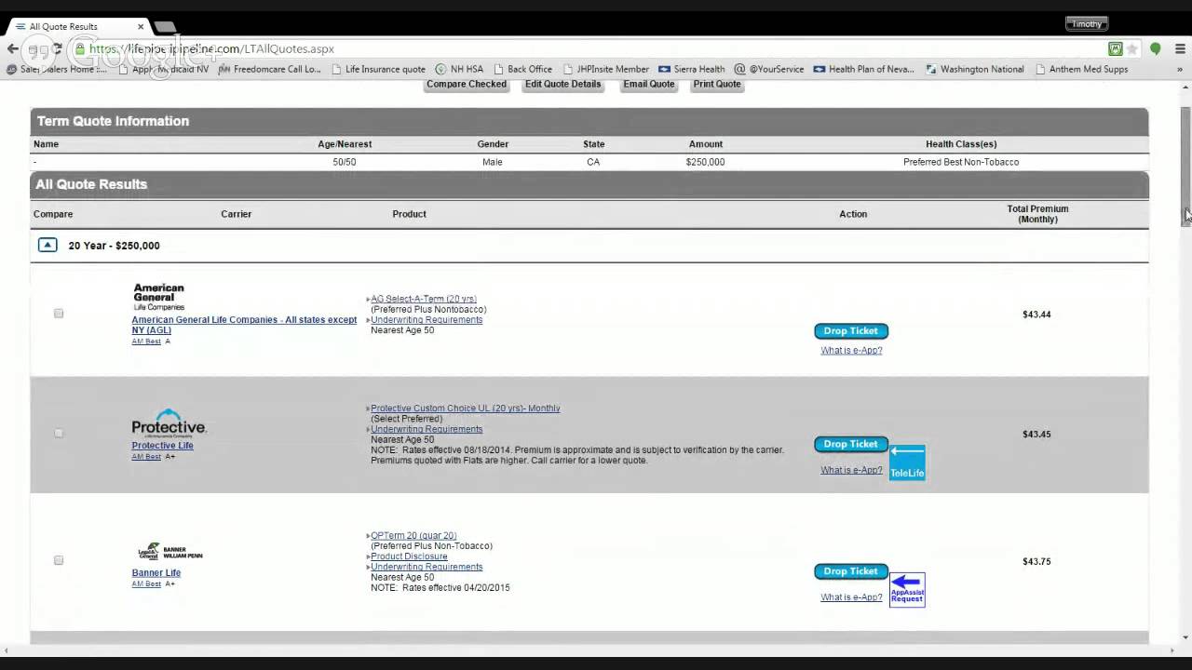The width and height of the screenshot is (1192, 670).
Task: Open the Freedomcare Call Lo... bookmark
Action: coord(270,69)
